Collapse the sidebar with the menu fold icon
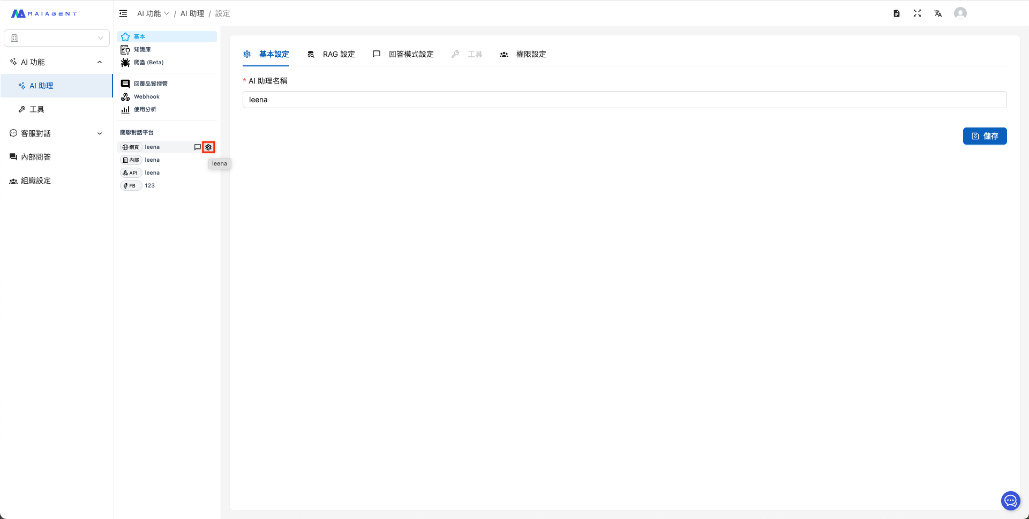This screenshot has width=1029, height=519. point(123,13)
